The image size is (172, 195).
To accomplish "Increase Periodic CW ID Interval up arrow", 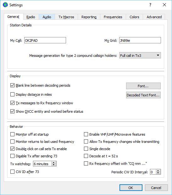I will click(x=158, y=171).
